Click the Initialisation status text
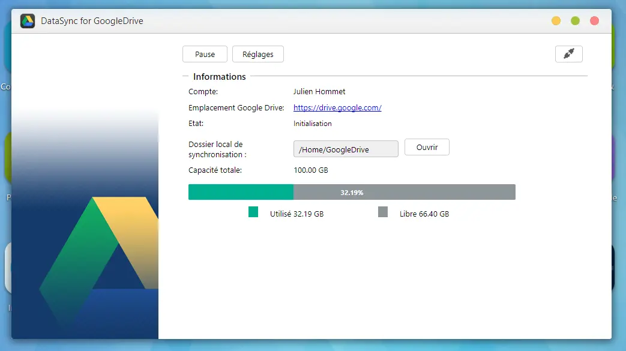The width and height of the screenshot is (626, 351). point(313,123)
